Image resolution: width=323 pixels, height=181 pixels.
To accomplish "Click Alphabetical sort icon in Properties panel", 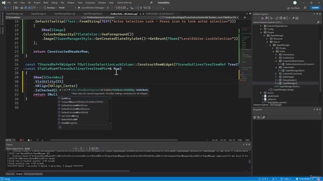I will (x=259, y=117).
